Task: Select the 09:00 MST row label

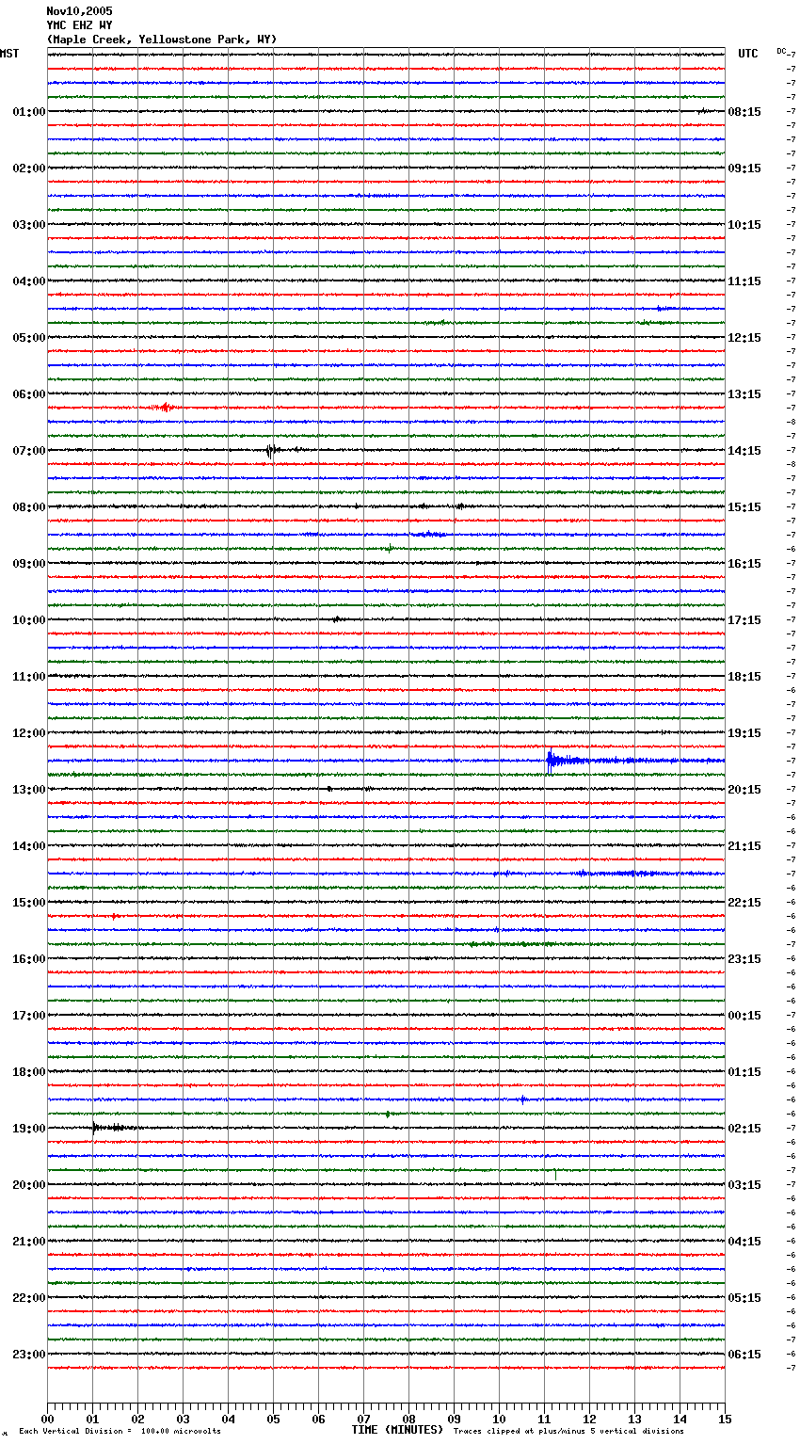Action: 29,564
